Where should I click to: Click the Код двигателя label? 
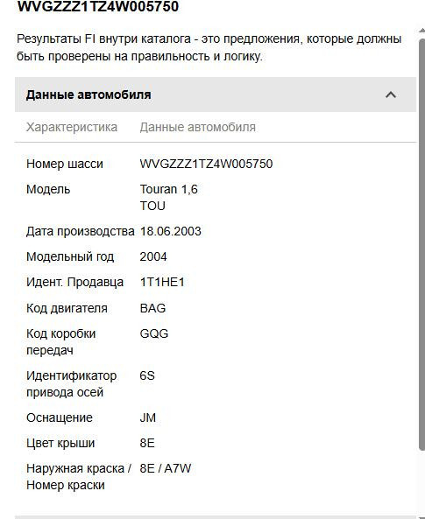pos(67,308)
